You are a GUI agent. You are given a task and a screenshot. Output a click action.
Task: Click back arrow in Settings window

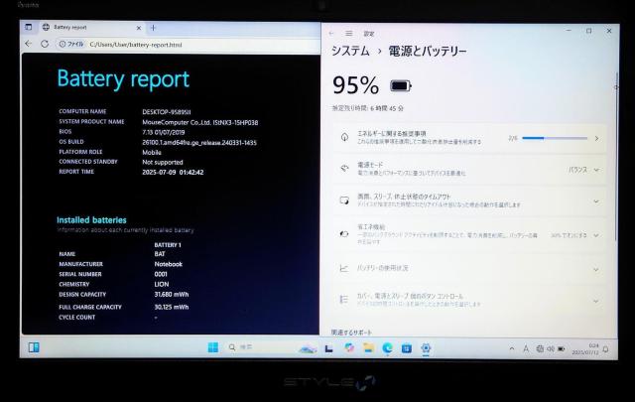(x=331, y=33)
